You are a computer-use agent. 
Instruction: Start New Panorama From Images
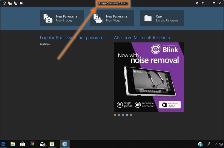(x=62, y=18)
